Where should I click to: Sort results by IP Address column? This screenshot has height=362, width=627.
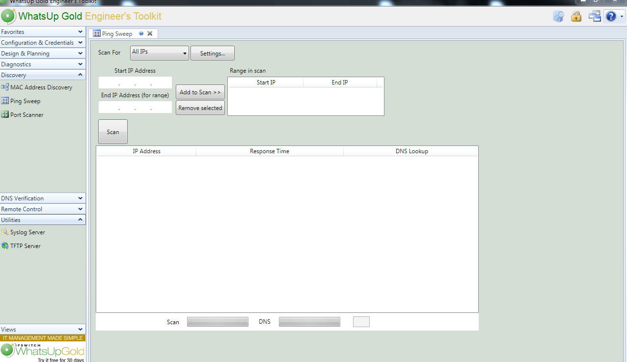pos(147,151)
